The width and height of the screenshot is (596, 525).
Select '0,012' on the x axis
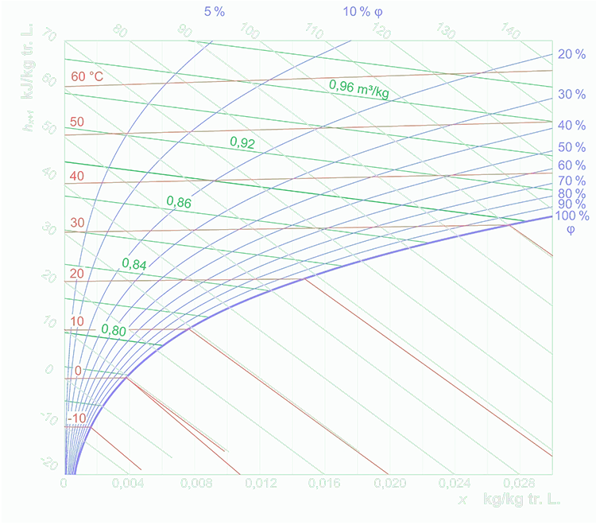[261, 483]
